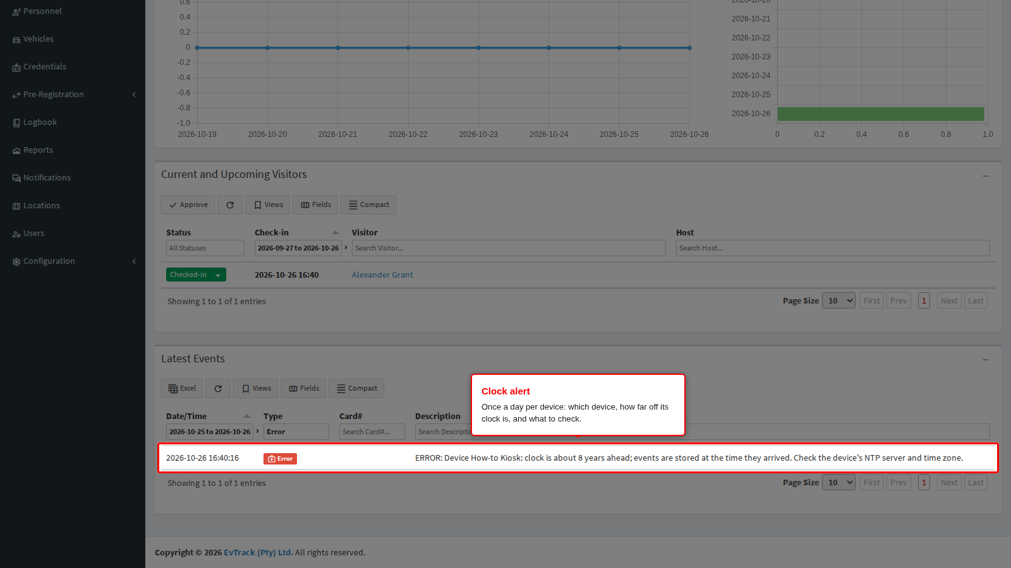Open the Checked-in status dropdown arrow
The height and width of the screenshot is (568, 1011).
[x=218, y=275]
